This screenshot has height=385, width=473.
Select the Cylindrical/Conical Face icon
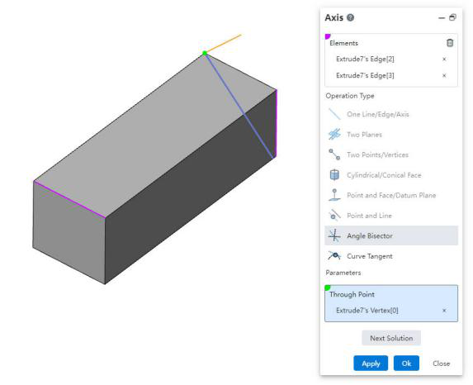(334, 175)
